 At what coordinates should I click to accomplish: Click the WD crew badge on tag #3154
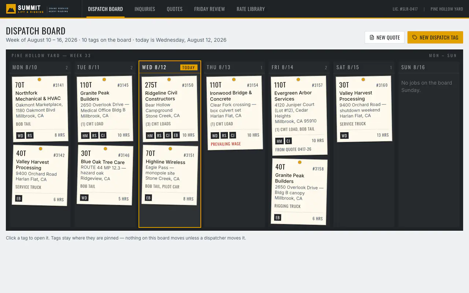click(x=215, y=136)
